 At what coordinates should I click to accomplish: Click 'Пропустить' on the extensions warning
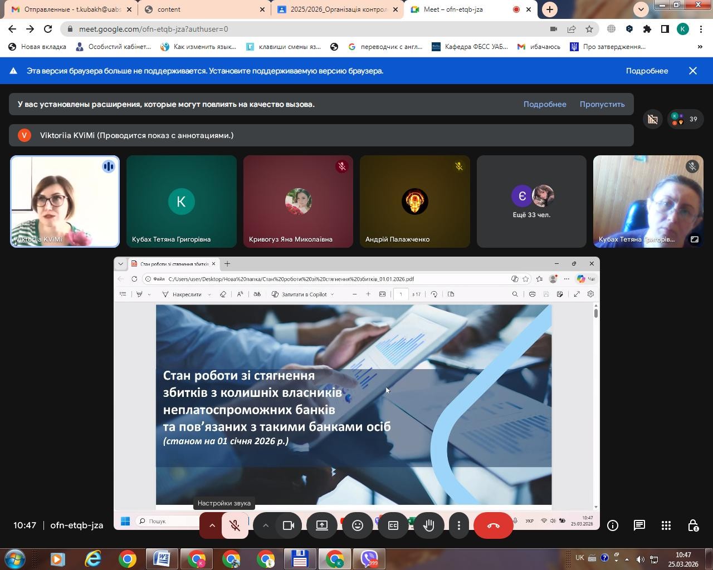click(x=602, y=104)
